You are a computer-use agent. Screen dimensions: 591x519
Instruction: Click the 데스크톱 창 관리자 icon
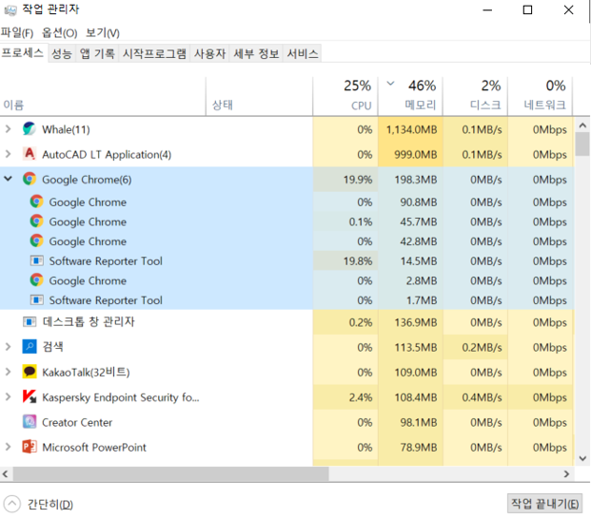(30, 322)
